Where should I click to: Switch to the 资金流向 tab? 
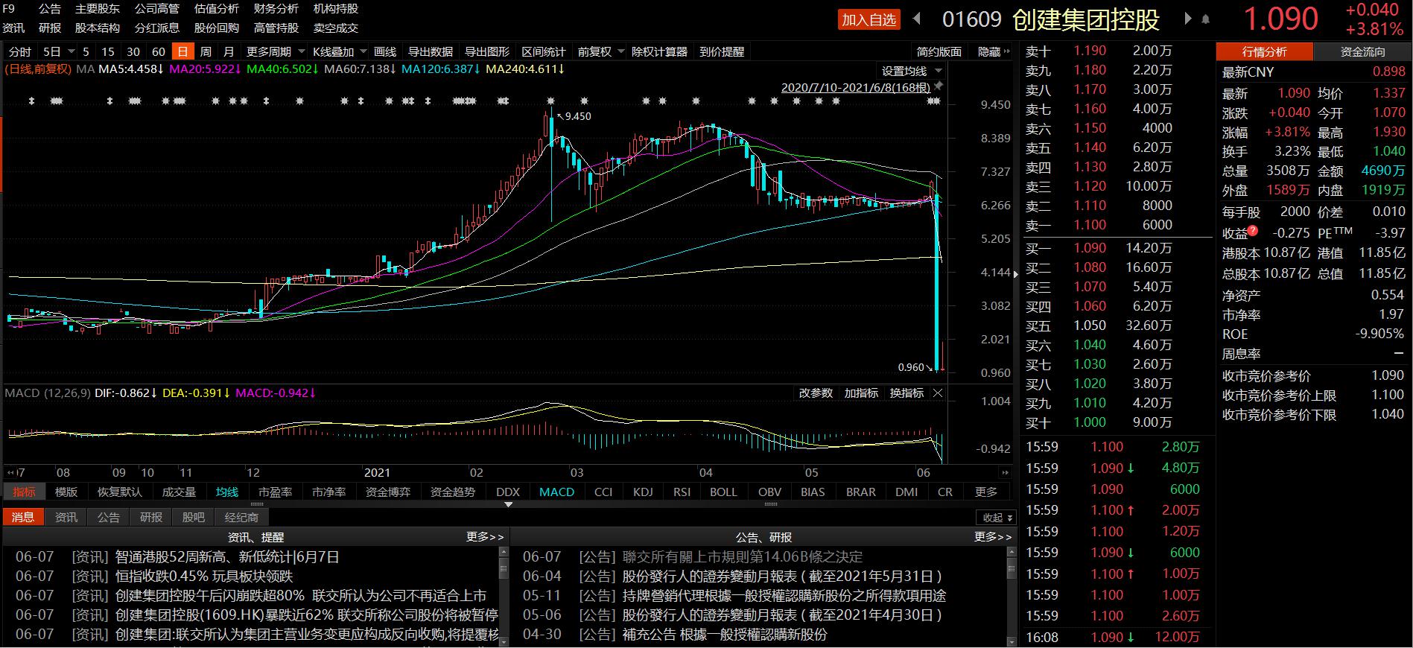pos(1362,51)
